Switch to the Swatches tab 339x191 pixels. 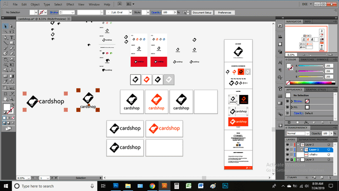[307, 59]
